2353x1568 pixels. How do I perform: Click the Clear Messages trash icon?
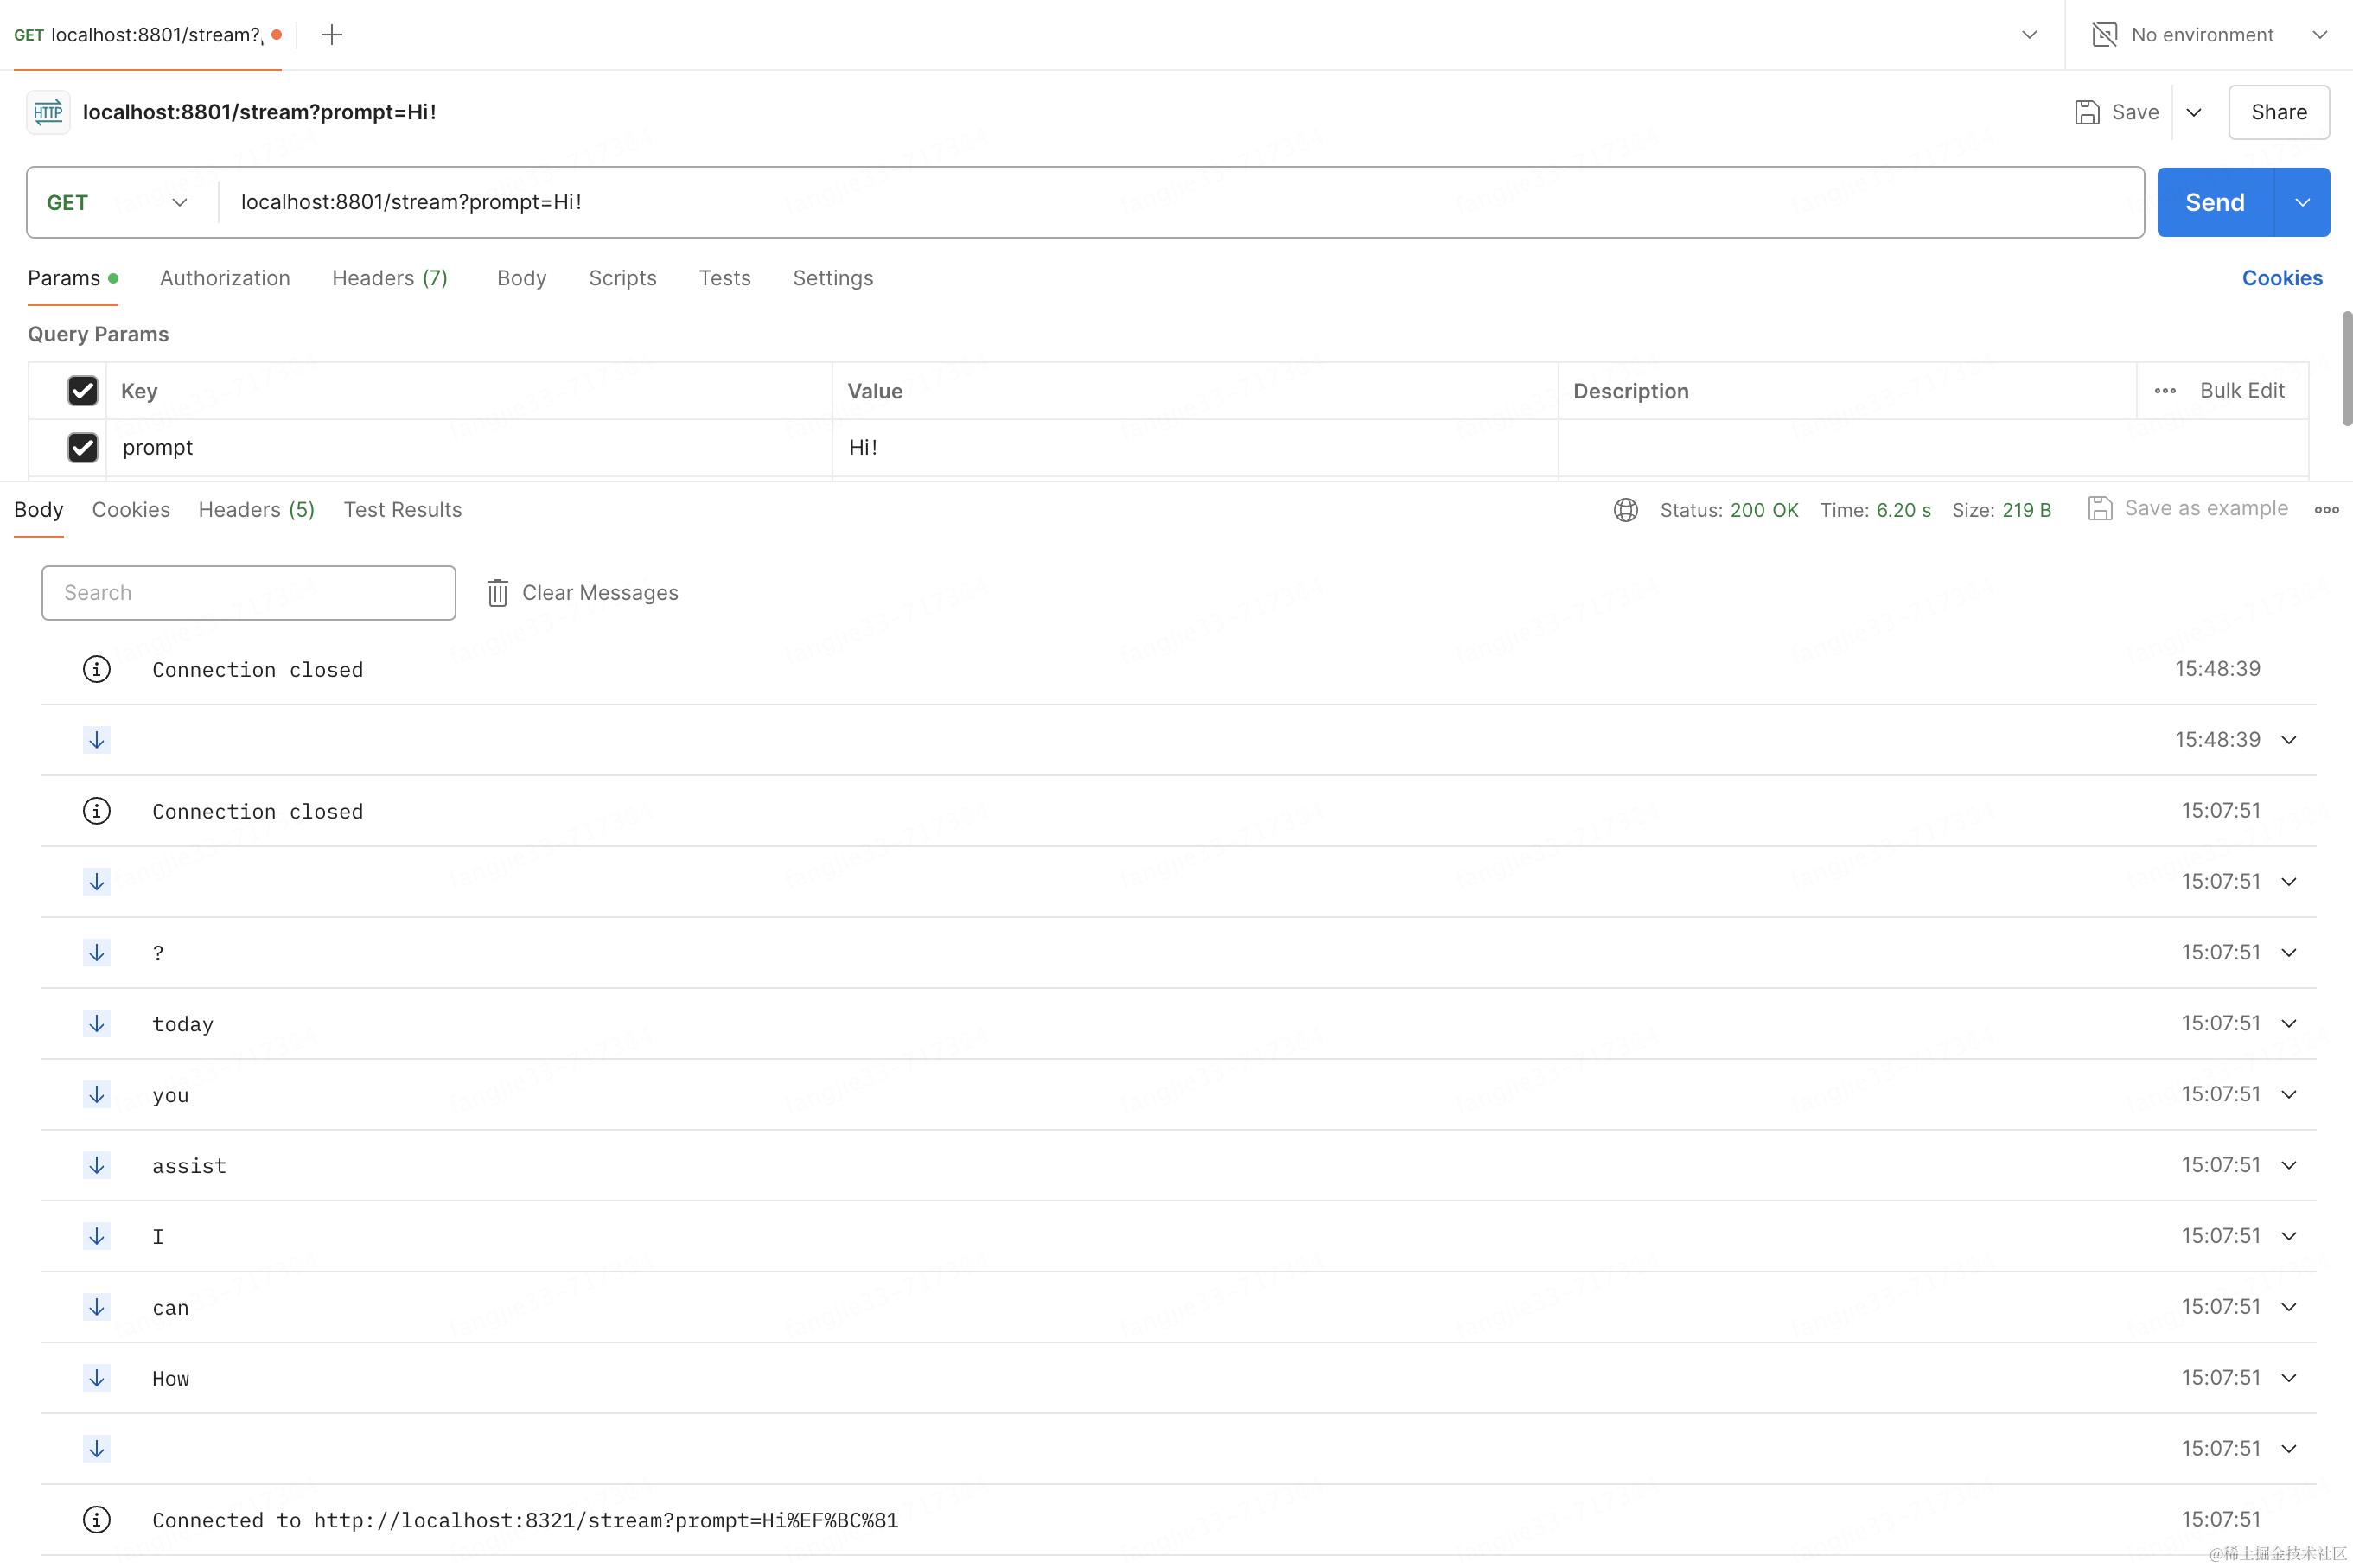click(497, 592)
